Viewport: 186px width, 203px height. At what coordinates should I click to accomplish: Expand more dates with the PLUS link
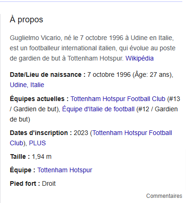click(x=38, y=143)
